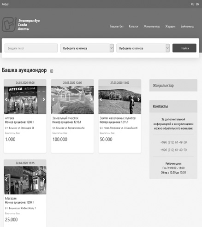The height and width of the screenshot is (227, 202).
Task: Click the site logo icon in the header
Action: [x=9, y=24]
